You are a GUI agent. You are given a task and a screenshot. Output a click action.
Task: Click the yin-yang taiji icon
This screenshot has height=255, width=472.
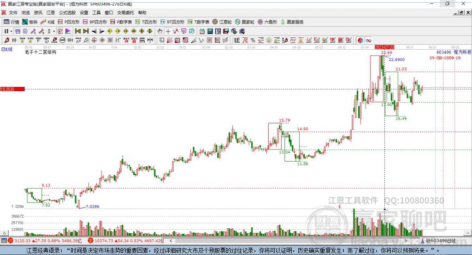coord(360,41)
